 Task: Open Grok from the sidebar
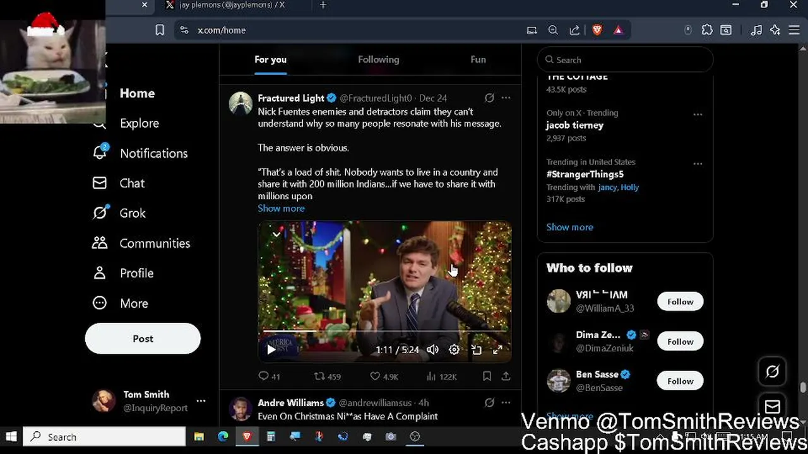click(132, 213)
